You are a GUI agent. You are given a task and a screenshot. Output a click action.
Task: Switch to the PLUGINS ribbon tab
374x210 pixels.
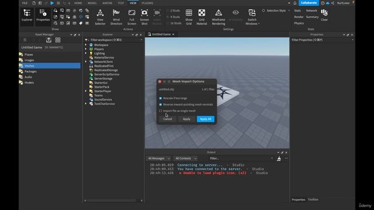click(x=147, y=3)
